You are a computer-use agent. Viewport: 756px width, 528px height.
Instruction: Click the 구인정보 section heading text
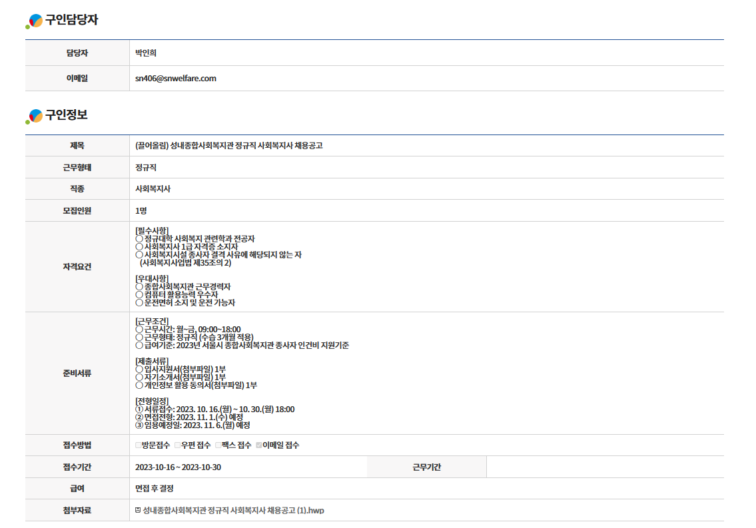tap(66, 115)
